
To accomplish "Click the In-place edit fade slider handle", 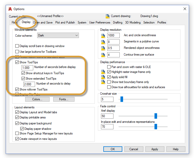I will pyautogui.click(x=156, y=126).
